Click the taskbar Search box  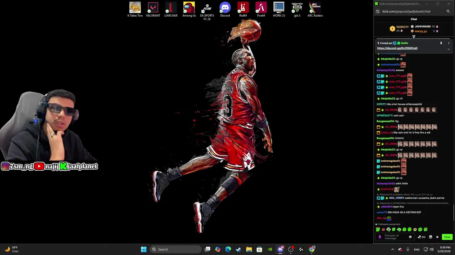(x=175, y=249)
